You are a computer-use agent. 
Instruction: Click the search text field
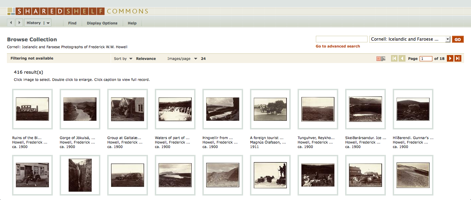point(341,39)
